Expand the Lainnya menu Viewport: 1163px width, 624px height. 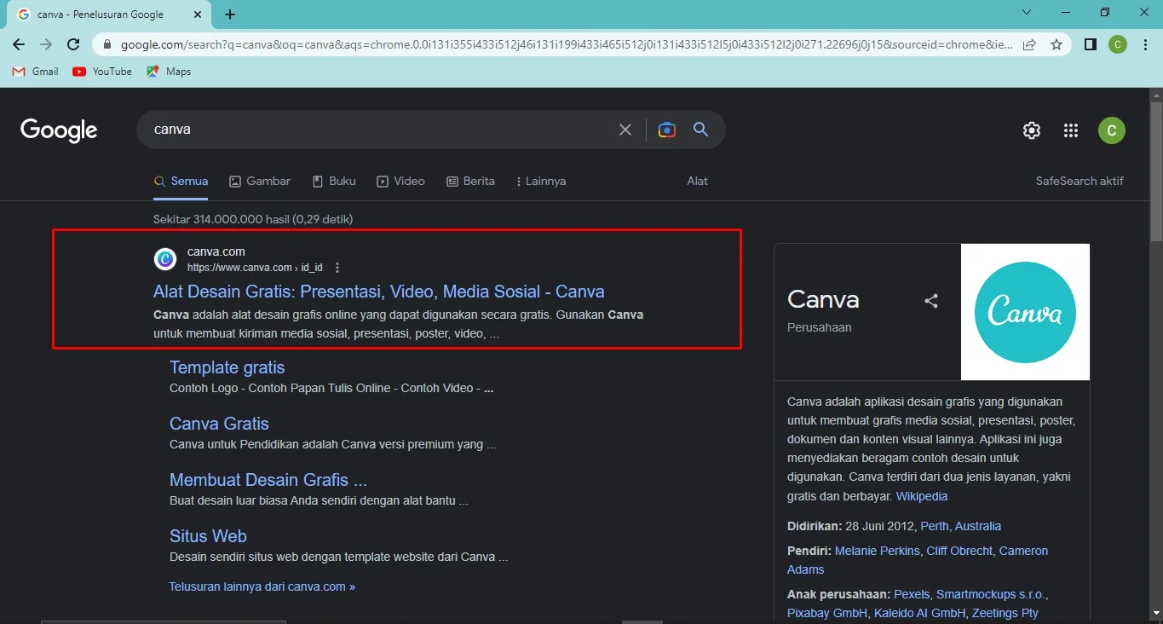click(541, 181)
